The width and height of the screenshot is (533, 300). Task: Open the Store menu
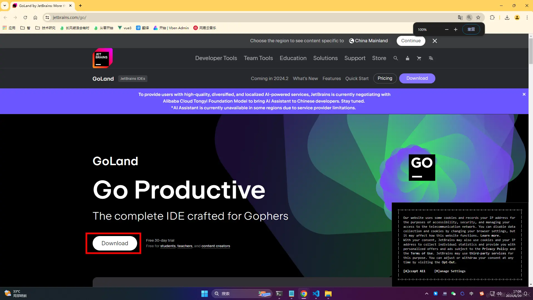[379, 58]
